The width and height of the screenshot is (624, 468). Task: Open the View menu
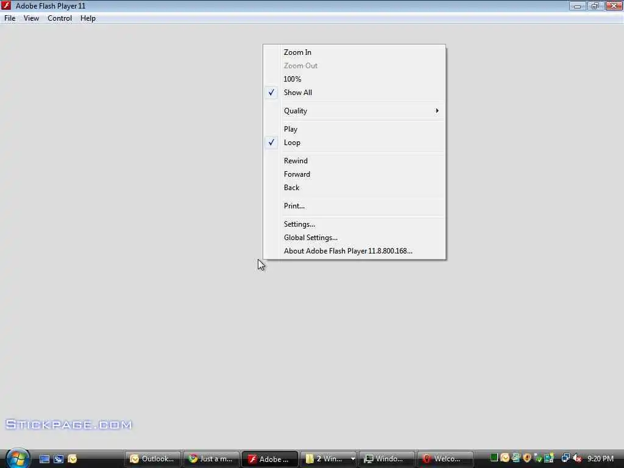point(31,18)
